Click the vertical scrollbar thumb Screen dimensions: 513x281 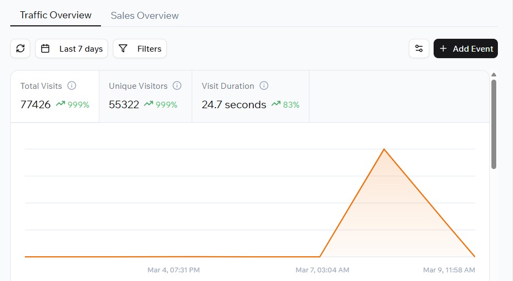tap(494, 124)
